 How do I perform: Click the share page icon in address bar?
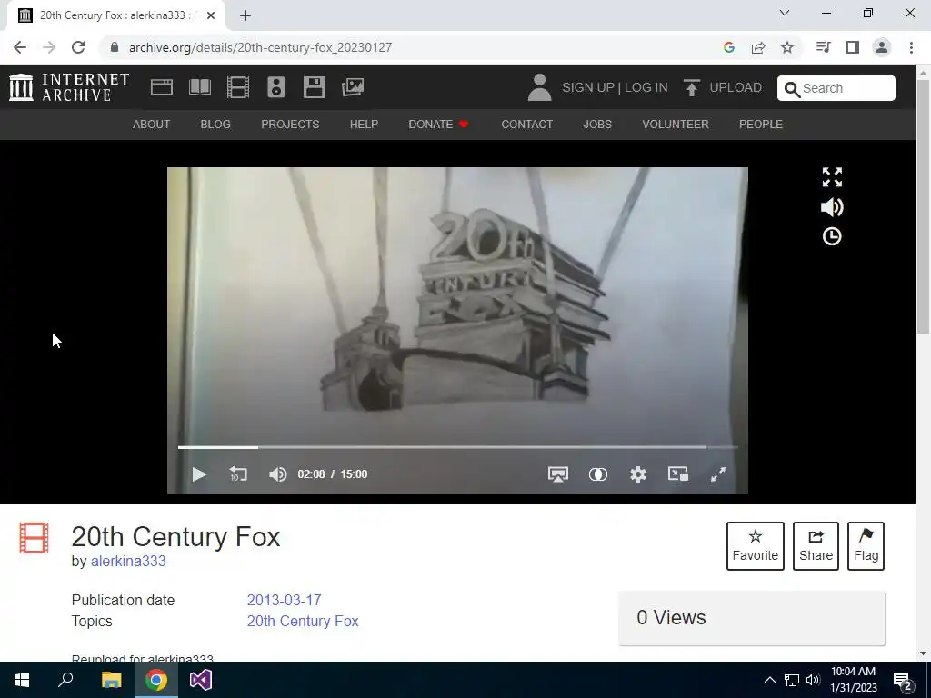pos(758,47)
